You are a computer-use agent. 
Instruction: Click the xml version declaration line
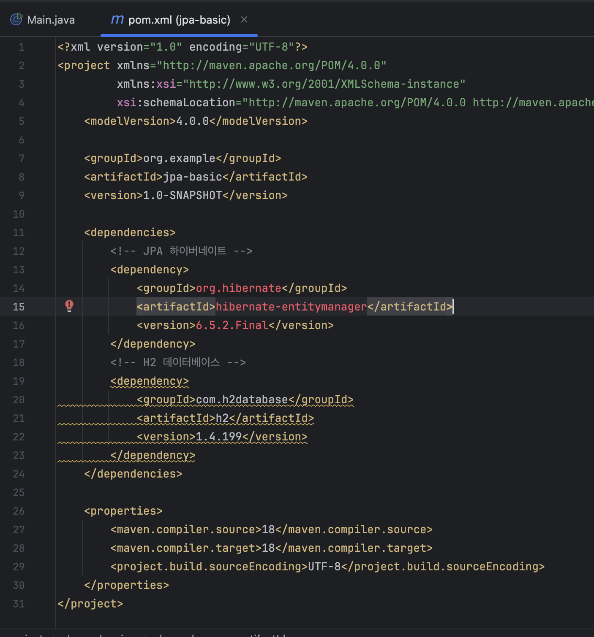pos(183,47)
